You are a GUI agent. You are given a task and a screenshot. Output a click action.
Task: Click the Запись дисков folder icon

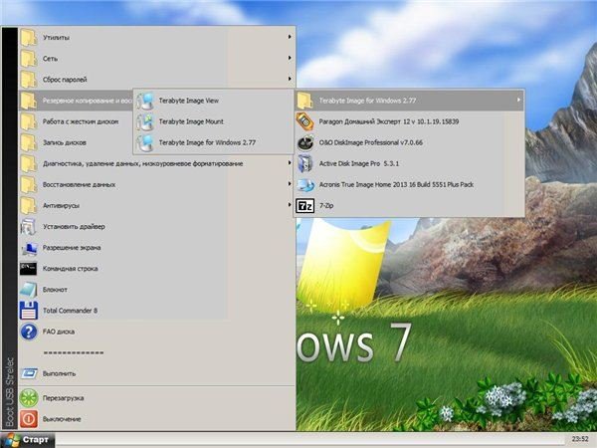pyautogui.click(x=29, y=142)
